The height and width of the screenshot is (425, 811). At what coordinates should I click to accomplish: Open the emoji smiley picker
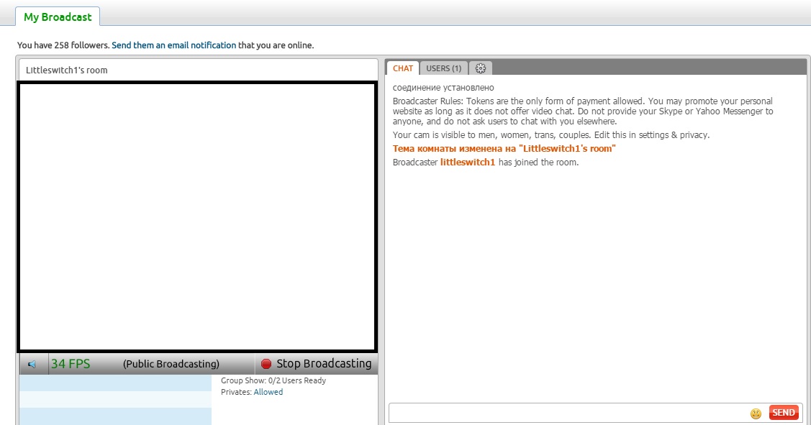(x=756, y=413)
